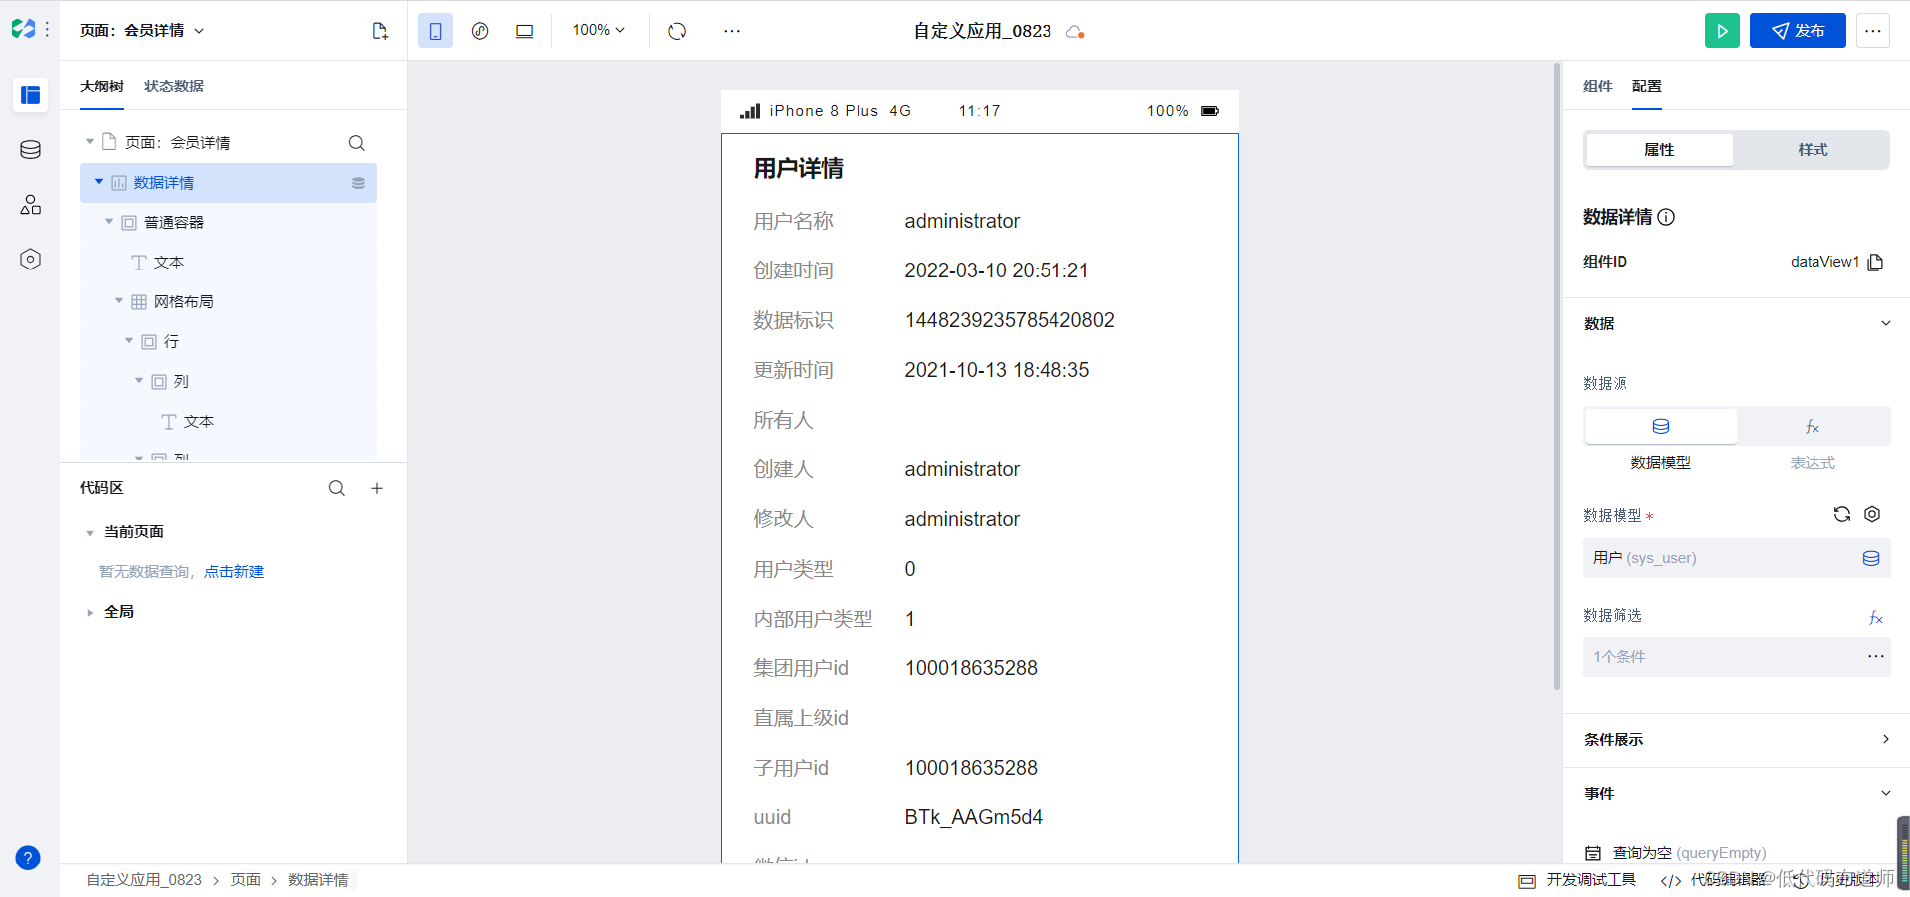Open the filter condition ellipsis menu
The image size is (1910, 897).
[1876, 656]
